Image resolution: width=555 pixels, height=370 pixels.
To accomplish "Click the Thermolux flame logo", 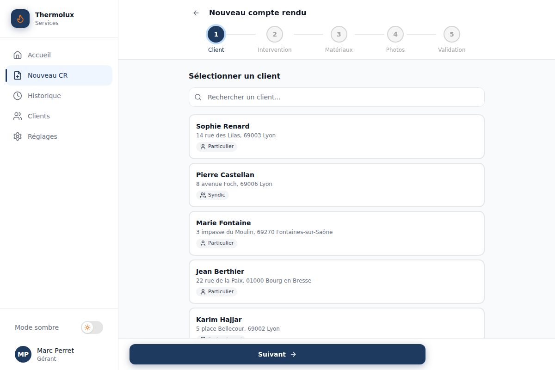I will click(20, 18).
